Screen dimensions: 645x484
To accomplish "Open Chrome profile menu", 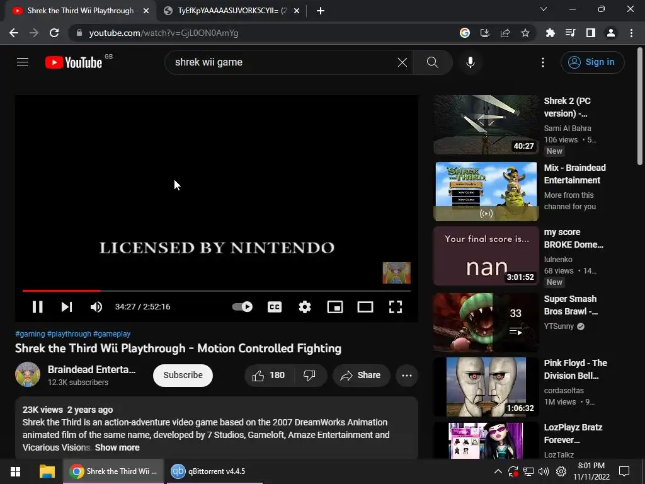I will pos(611,33).
